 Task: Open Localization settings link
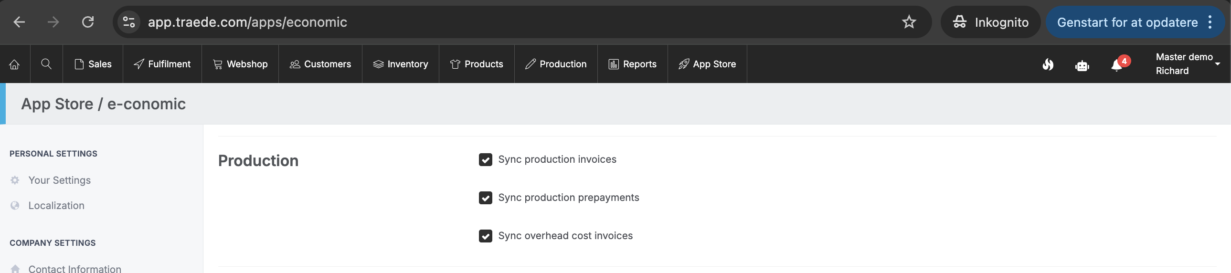56,205
